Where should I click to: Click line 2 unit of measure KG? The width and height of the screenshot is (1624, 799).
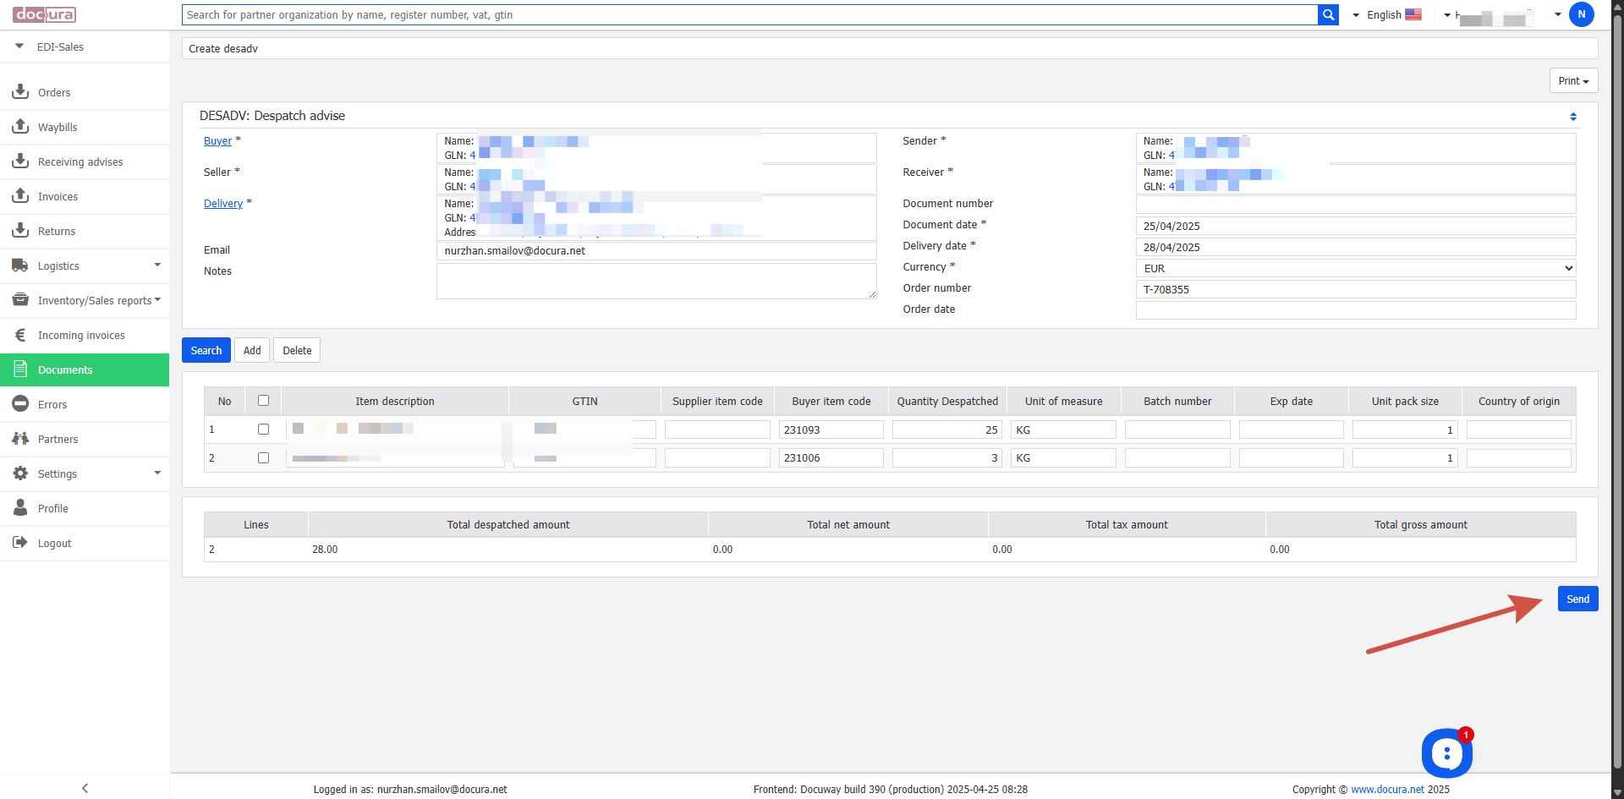pos(1063,457)
